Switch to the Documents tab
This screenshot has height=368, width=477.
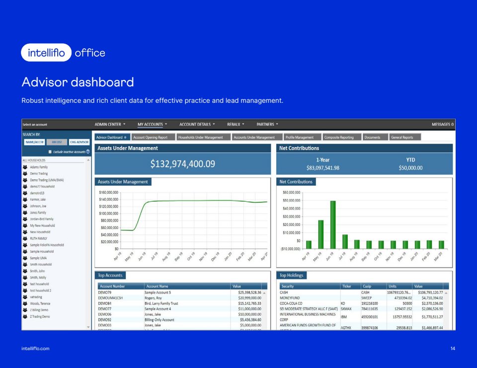[x=376, y=137]
